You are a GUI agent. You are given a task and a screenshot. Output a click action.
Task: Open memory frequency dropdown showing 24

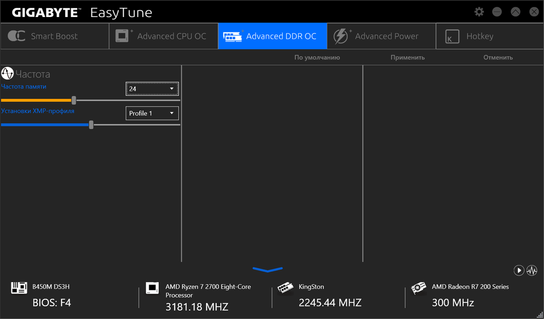[x=152, y=89]
